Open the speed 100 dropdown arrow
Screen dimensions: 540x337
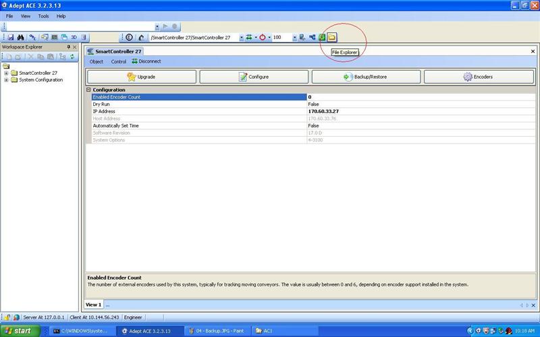(294, 38)
